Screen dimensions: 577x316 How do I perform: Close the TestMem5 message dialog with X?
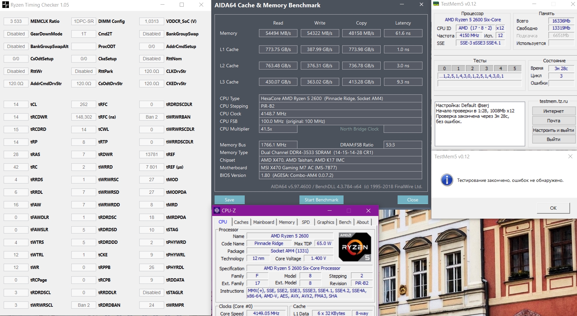coord(570,156)
